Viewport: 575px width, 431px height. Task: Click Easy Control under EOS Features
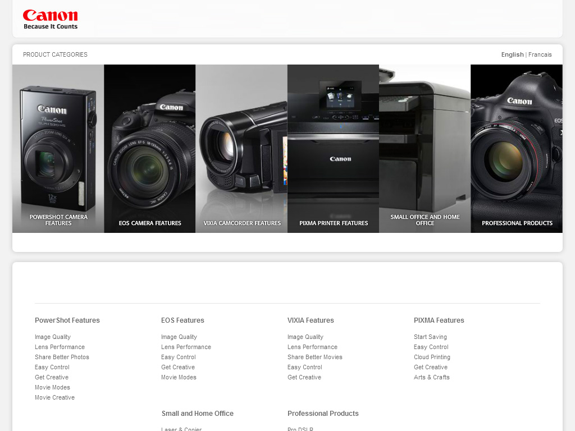[179, 357]
